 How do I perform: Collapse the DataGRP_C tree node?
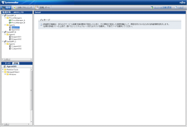3,41
